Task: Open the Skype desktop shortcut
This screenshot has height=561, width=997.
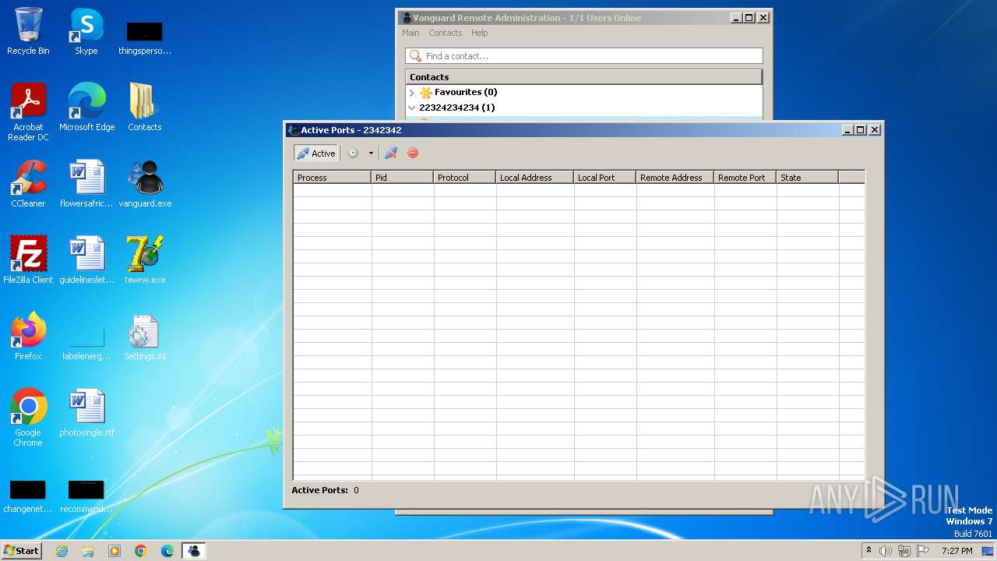Action: click(x=86, y=31)
